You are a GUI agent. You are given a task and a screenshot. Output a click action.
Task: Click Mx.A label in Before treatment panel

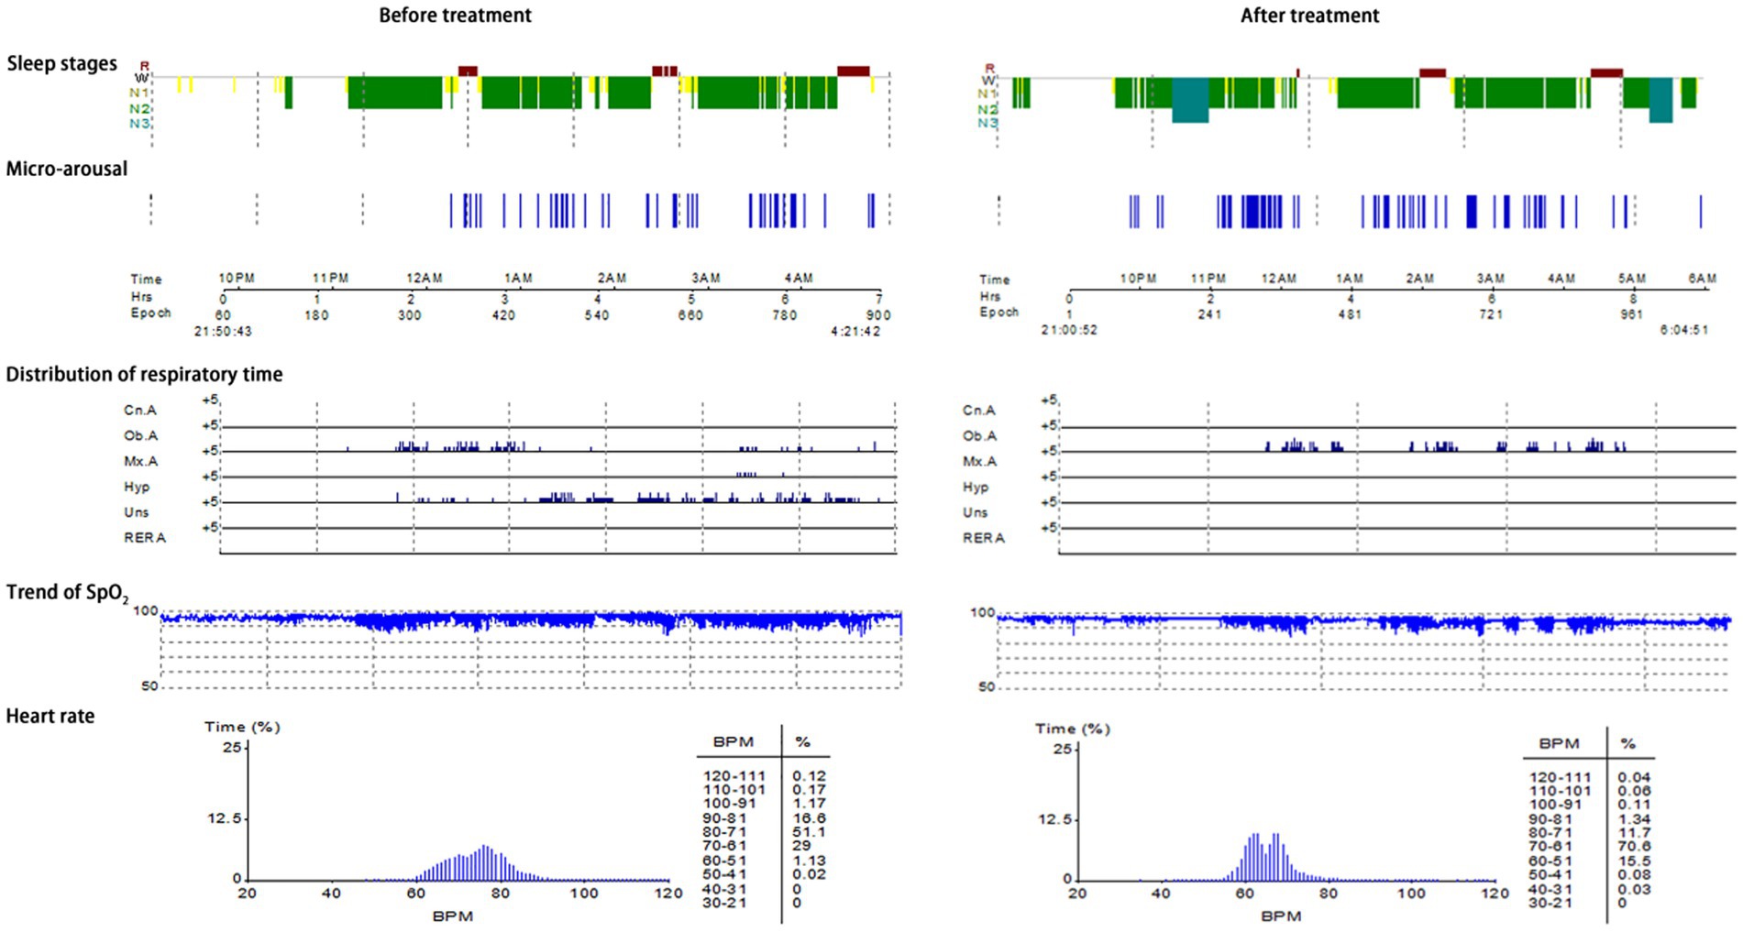[140, 462]
